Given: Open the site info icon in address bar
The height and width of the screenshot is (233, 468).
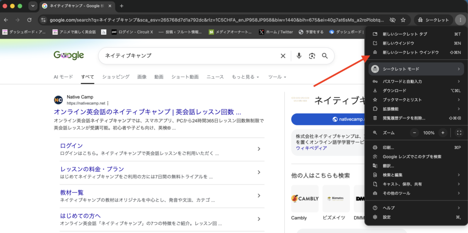Looking at the screenshot, I should pyautogui.click(x=43, y=20).
